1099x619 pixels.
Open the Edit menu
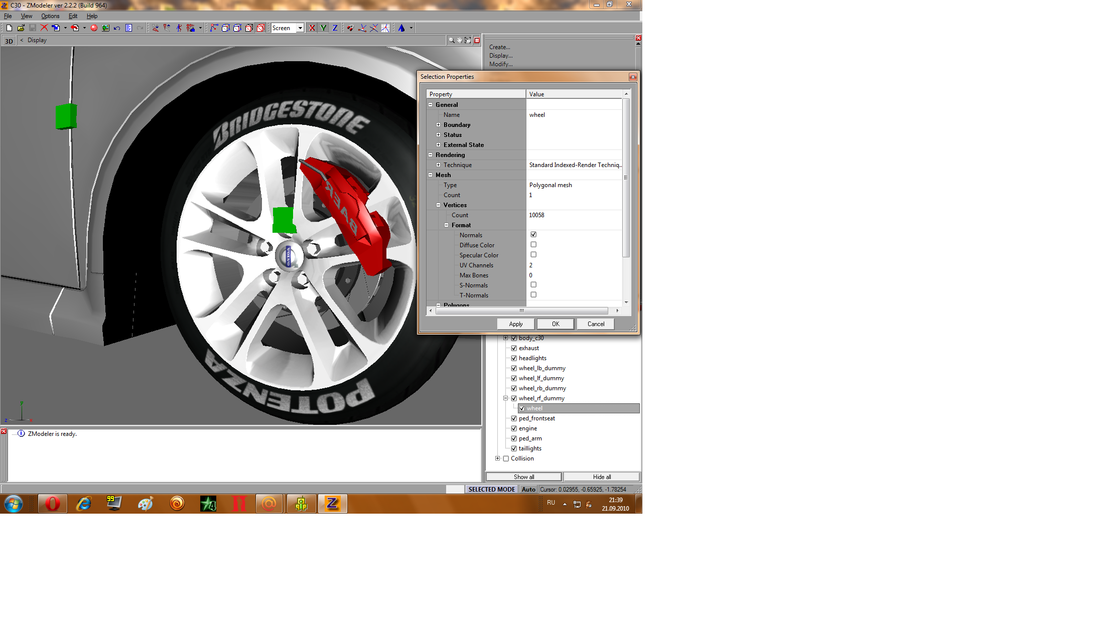(x=73, y=16)
